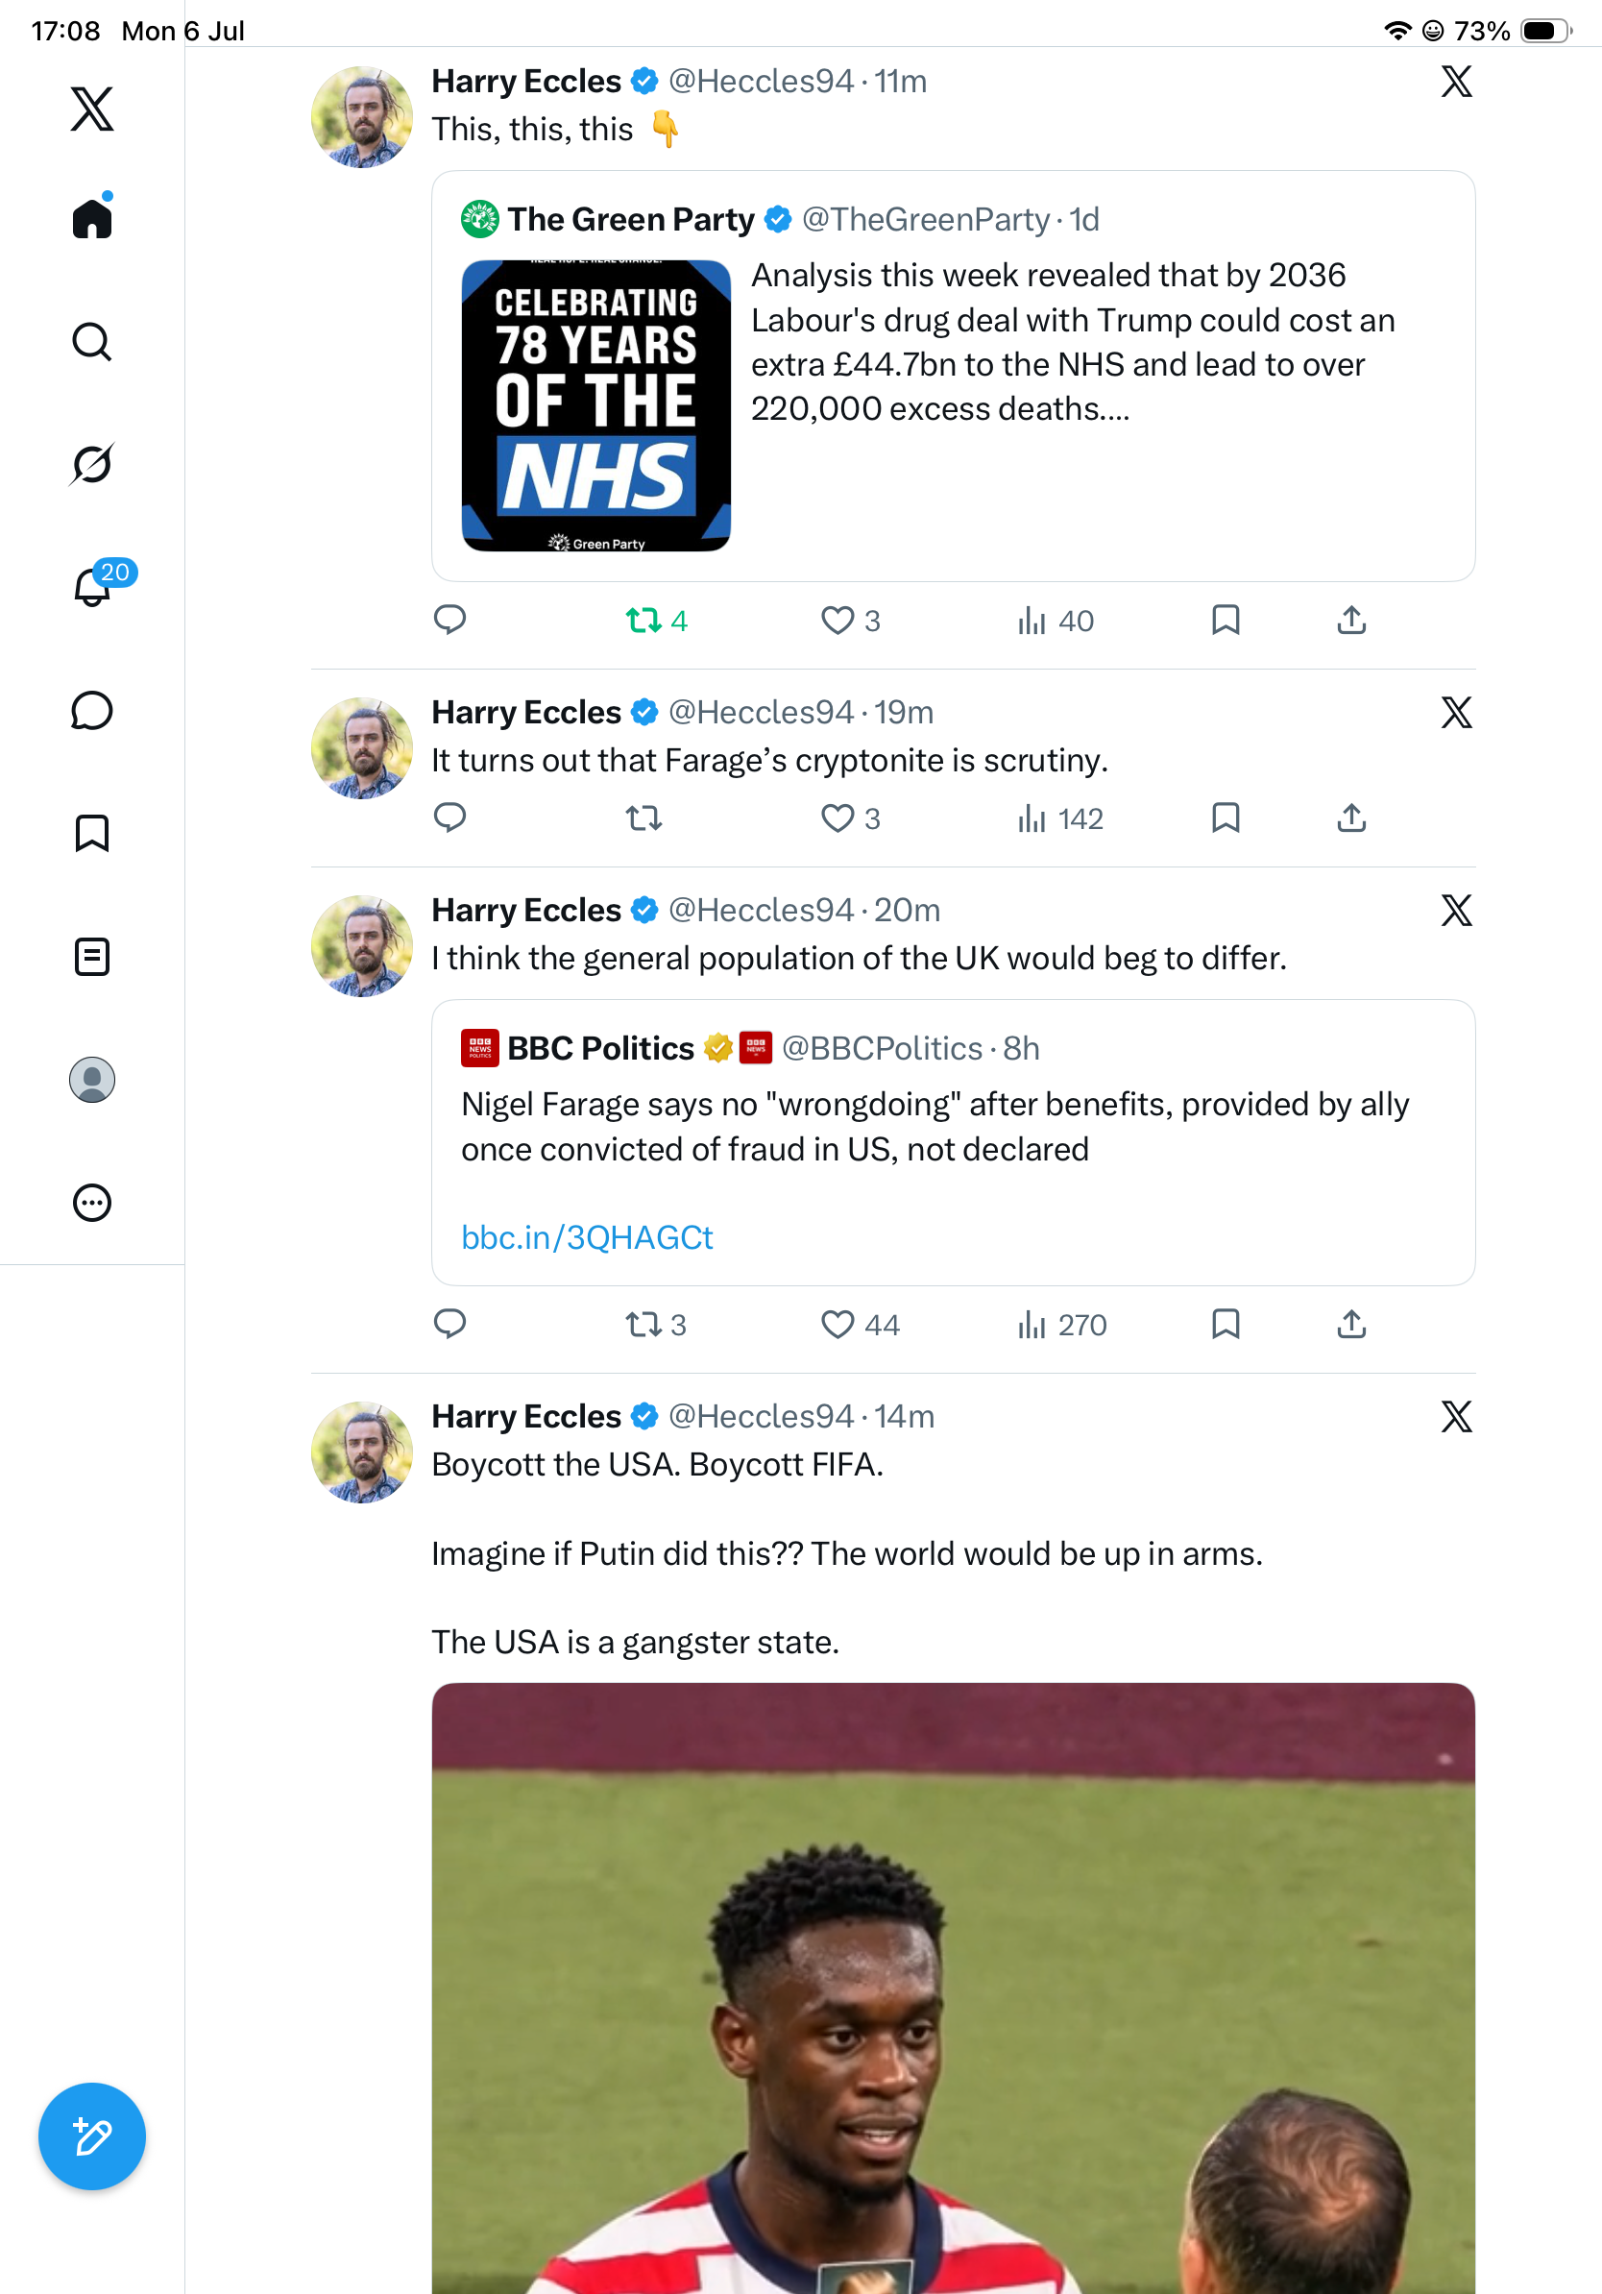
Task: Share the 'beg to differ' tweet
Action: tap(1351, 1324)
